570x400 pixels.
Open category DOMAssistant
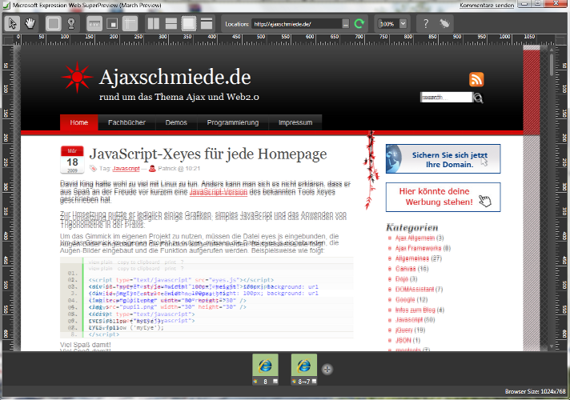point(415,289)
